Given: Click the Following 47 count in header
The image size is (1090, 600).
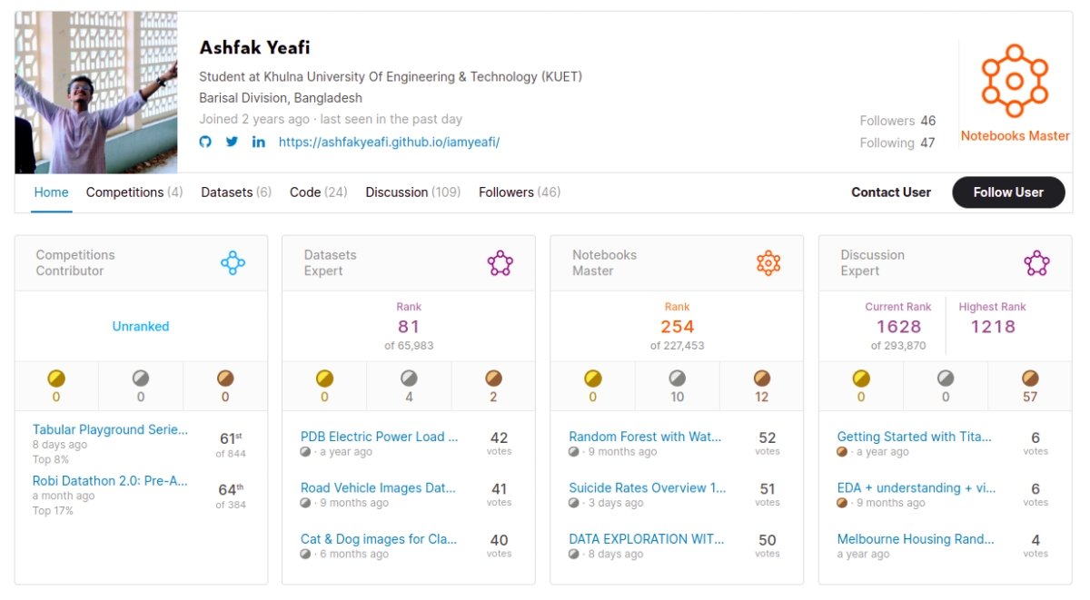Looking at the screenshot, I should click(x=897, y=143).
